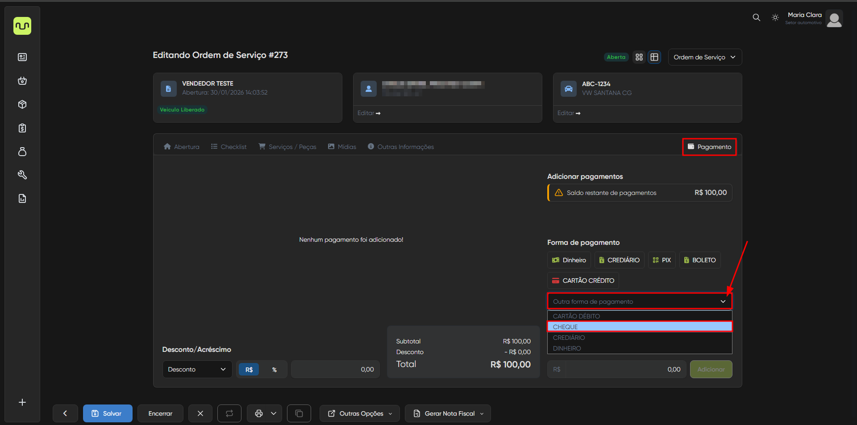Viewport: 857px width, 425px height.
Task: Open the Desconto type dropdown
Action: point(197,369)
